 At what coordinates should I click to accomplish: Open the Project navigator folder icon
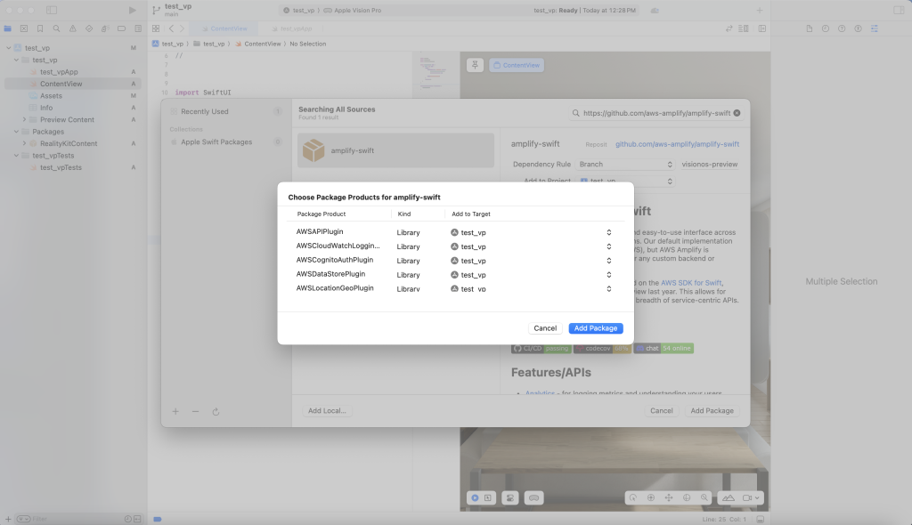coord(8,28)
